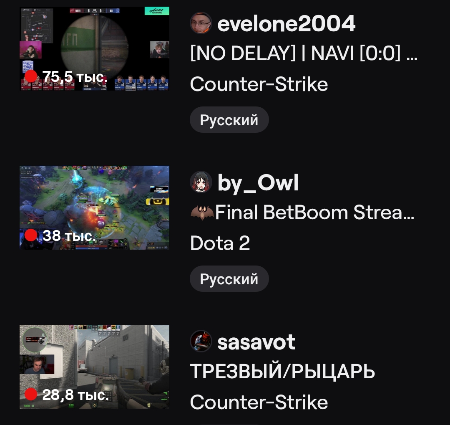Open the Final BetBoom stream title
This screenshot has width=450, height=425.
click(302, 212)
